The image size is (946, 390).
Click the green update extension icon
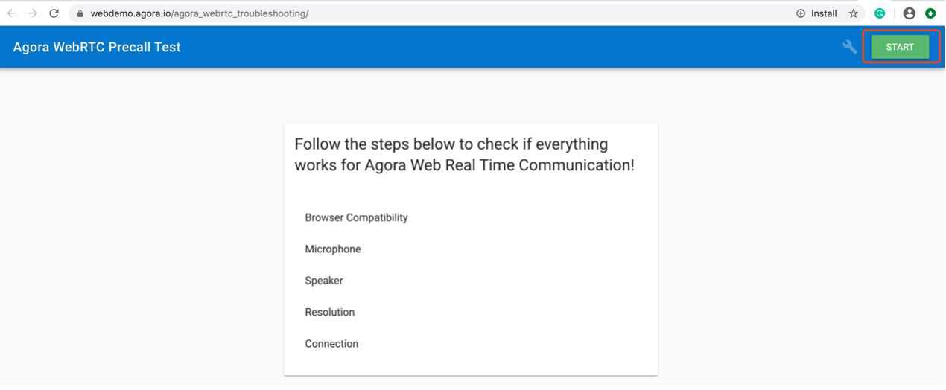(x=930, y=13)
